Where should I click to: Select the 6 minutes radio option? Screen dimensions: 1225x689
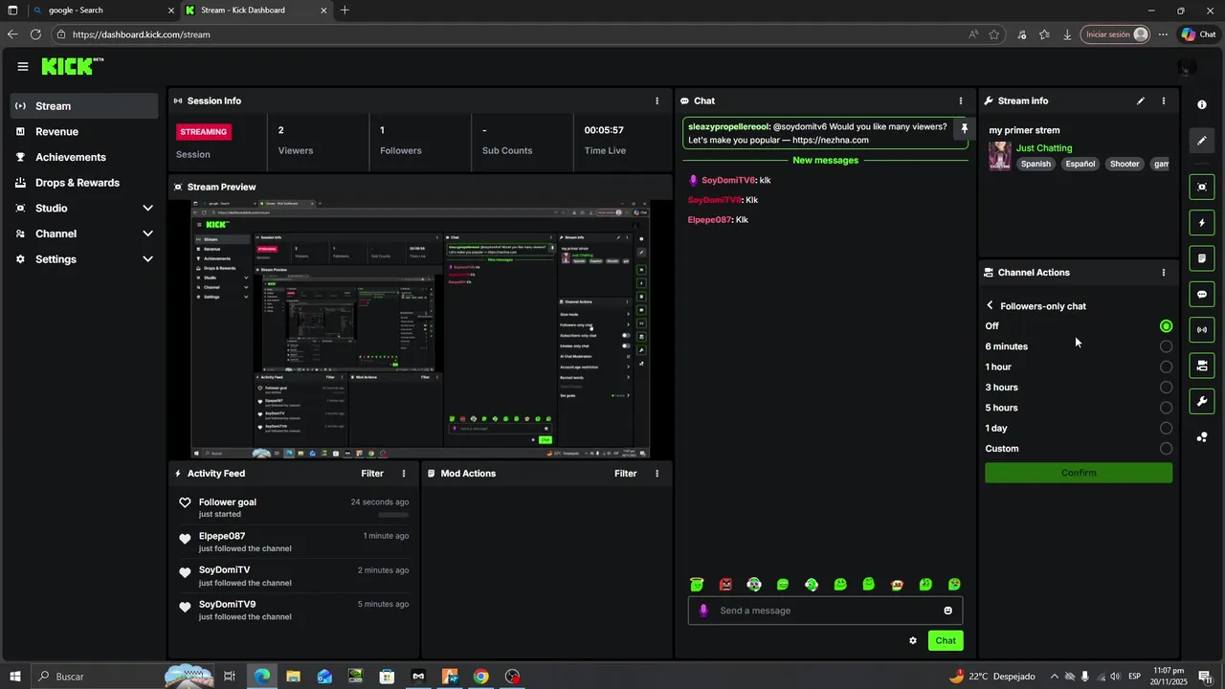click(x=1166, y=346)
